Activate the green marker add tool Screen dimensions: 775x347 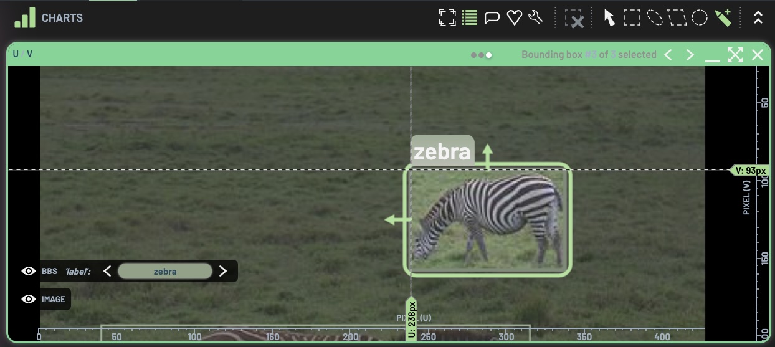coord(723,17)
